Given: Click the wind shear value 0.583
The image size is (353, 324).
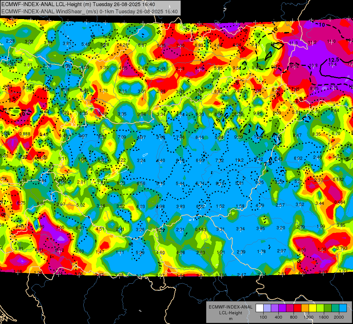Looking at the screenshot, I should click(200, 229).
